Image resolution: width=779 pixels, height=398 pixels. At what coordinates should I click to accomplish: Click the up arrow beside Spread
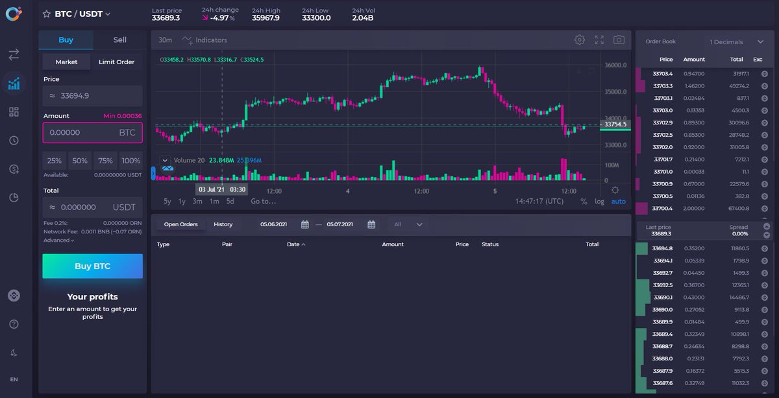767,226
